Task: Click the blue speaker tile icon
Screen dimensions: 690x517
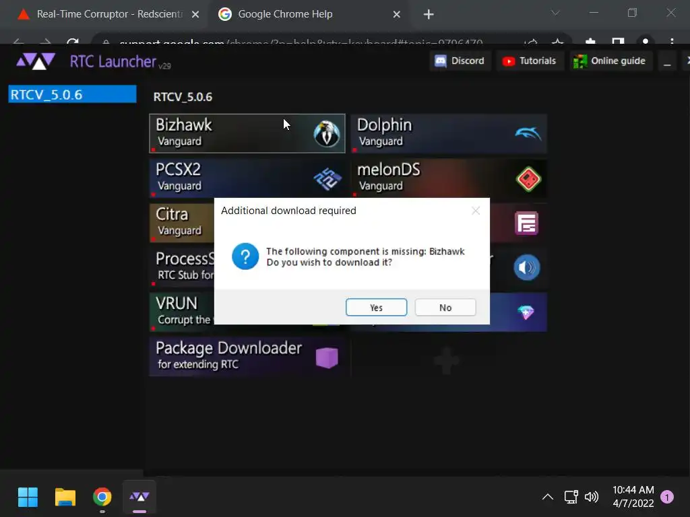Action: [x=527, y=267]
